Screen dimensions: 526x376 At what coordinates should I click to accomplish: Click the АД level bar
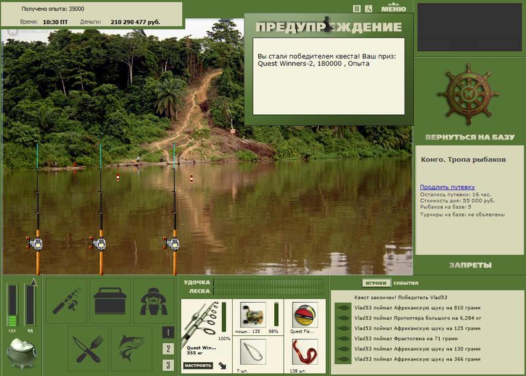pyautogui.click(x=30, y=304)
